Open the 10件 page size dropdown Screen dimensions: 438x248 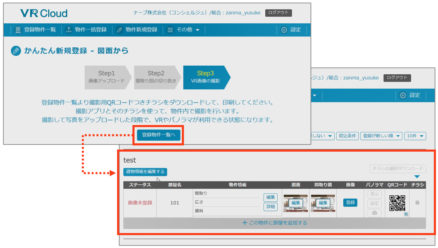click(x=416, y=136)
